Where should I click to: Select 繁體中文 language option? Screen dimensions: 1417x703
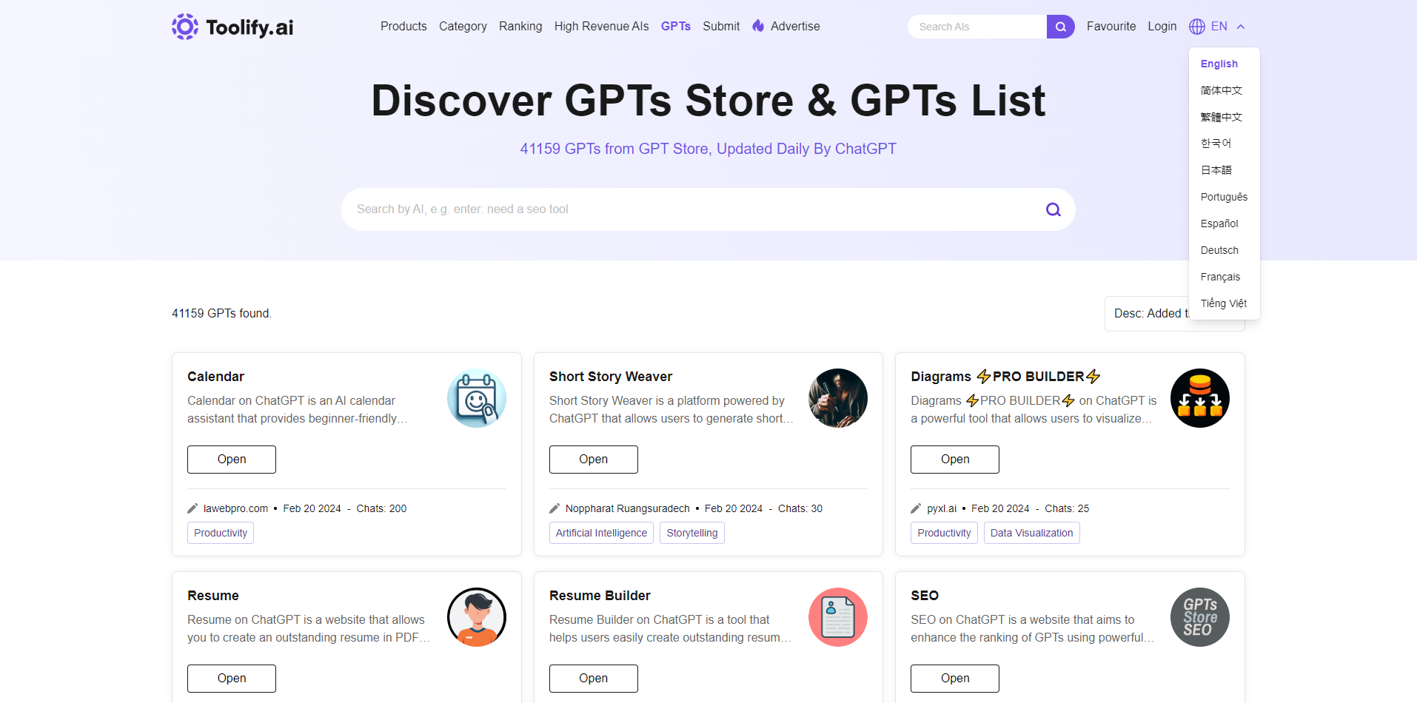(1222, 117)
